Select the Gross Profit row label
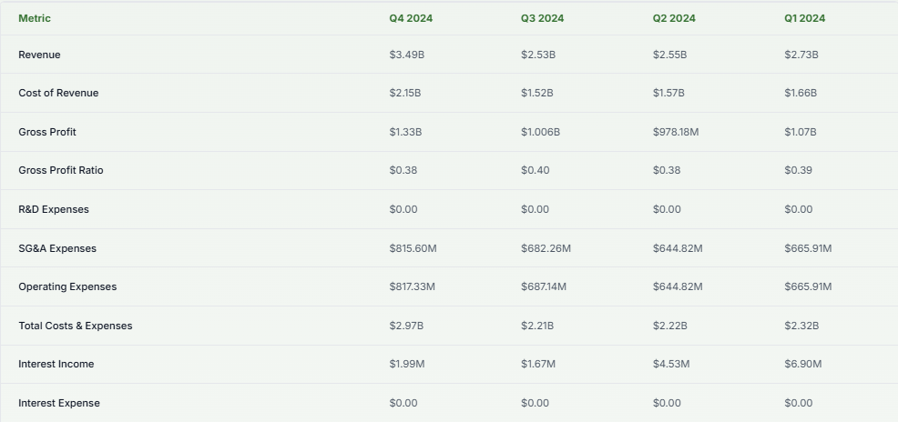The width and height of the screenshot is (898, 422). (47, 132)
